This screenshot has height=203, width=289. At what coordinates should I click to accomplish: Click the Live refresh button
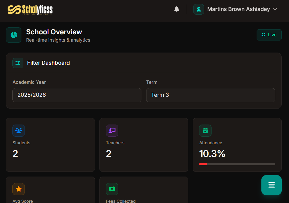coord(269,35)
